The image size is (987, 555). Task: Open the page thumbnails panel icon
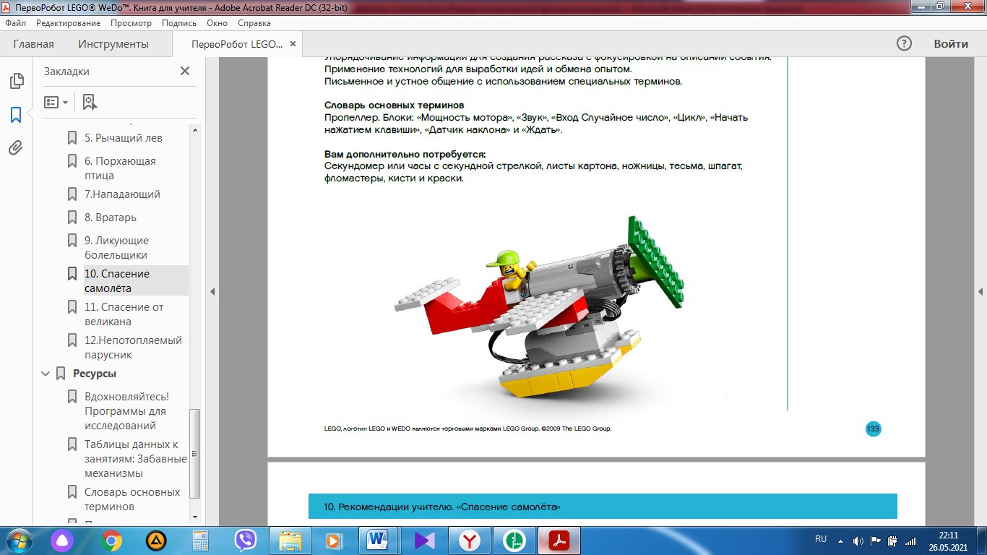click(x=16, y=81)
